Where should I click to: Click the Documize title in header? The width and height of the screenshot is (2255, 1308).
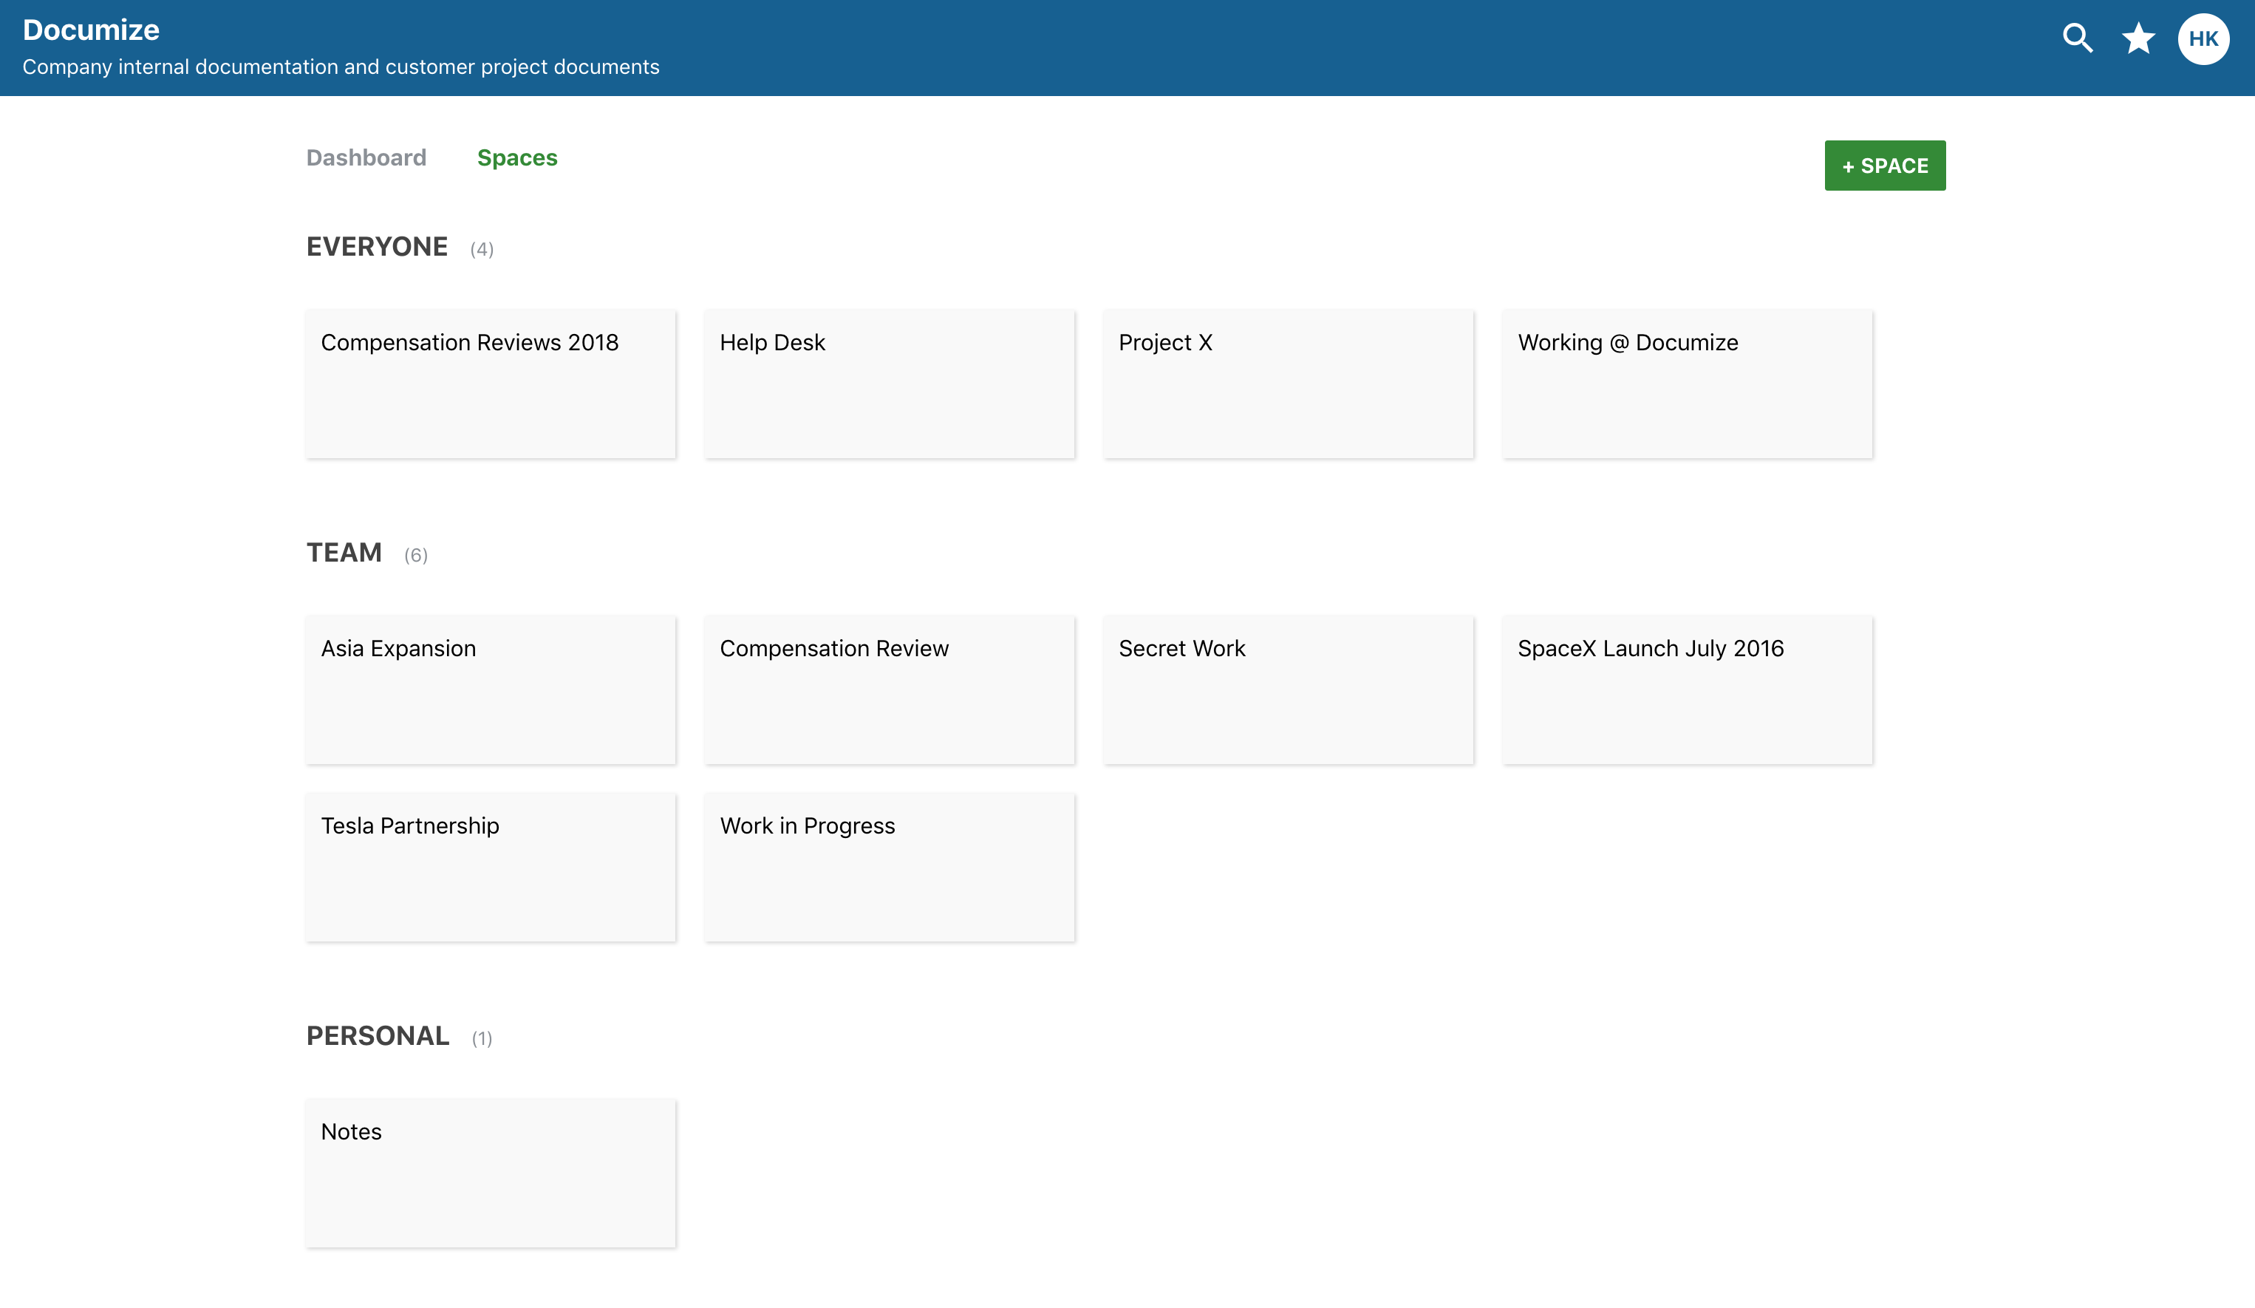[x=92, y=30]
